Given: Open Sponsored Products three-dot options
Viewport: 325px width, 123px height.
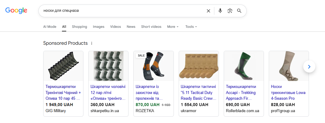Looking at the screenshot, I should 92,43.
